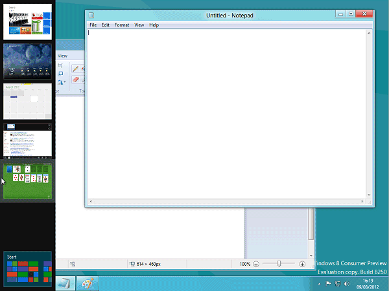Open the View menu in Notepad
The height and width of the screenshot is (291, 389).
tap(139, 25)
